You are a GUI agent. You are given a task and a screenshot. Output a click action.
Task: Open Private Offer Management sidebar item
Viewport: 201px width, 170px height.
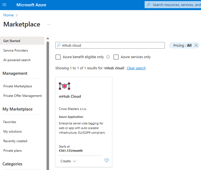[x=22, y=96]
